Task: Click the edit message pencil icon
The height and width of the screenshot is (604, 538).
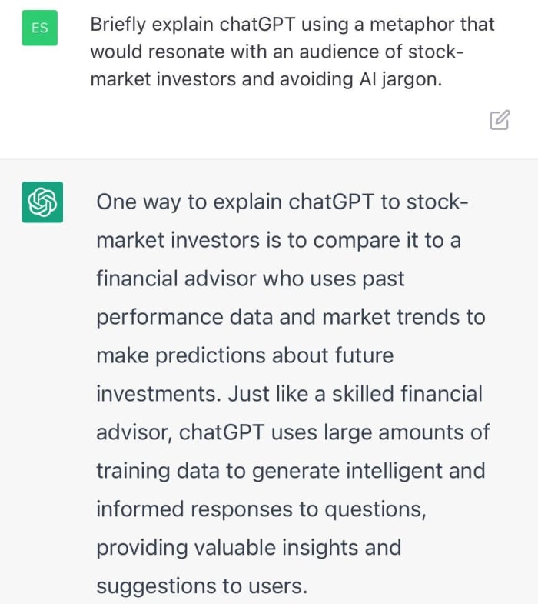Action: click(499, 120)
